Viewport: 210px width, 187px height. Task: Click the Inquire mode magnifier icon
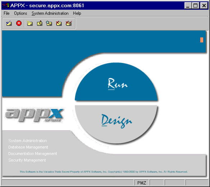coord(49,23)
